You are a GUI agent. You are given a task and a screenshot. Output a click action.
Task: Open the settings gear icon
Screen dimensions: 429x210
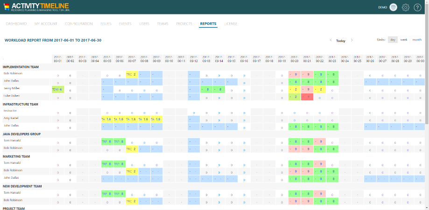tap(406, 7)
